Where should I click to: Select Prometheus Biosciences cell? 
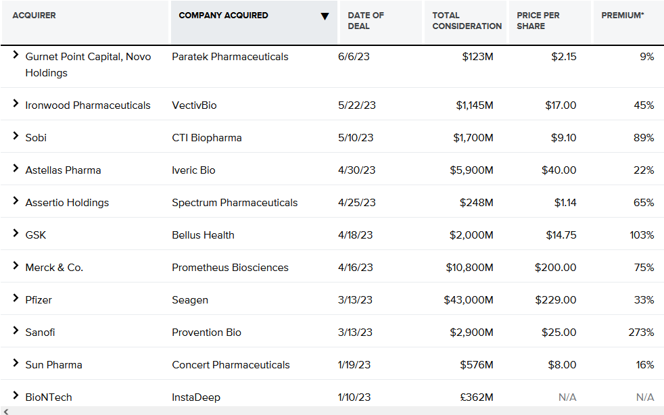coord(230,268)
